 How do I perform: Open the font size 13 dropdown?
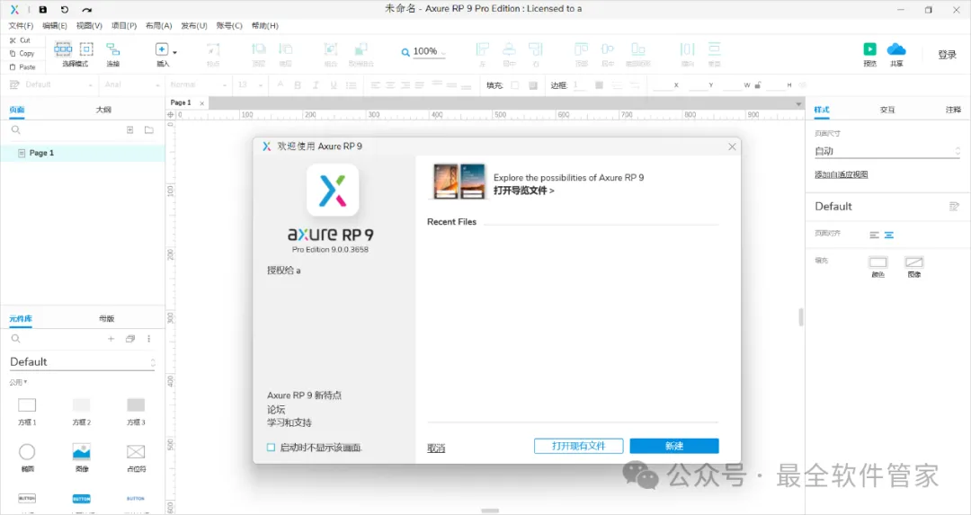[x=250, y=84]
